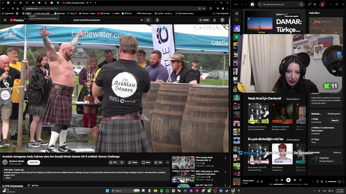Show all in Nazlı Aral İçin Derlendi

click(x=293, y=99)
